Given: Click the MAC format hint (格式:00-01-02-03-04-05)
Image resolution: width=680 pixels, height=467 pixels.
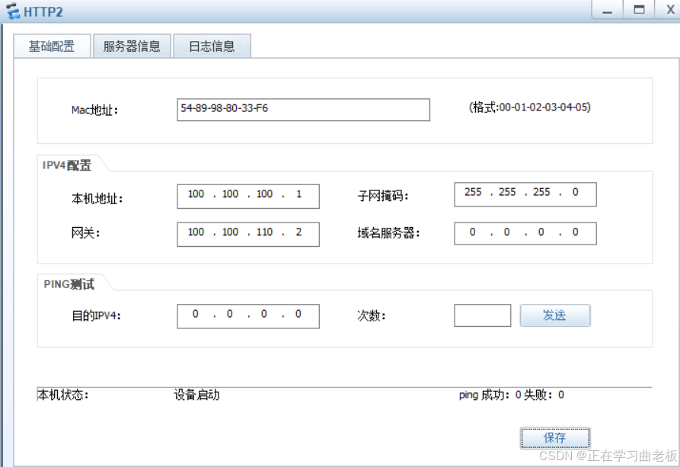Looking at the screenshot, I should click(529, 107).
